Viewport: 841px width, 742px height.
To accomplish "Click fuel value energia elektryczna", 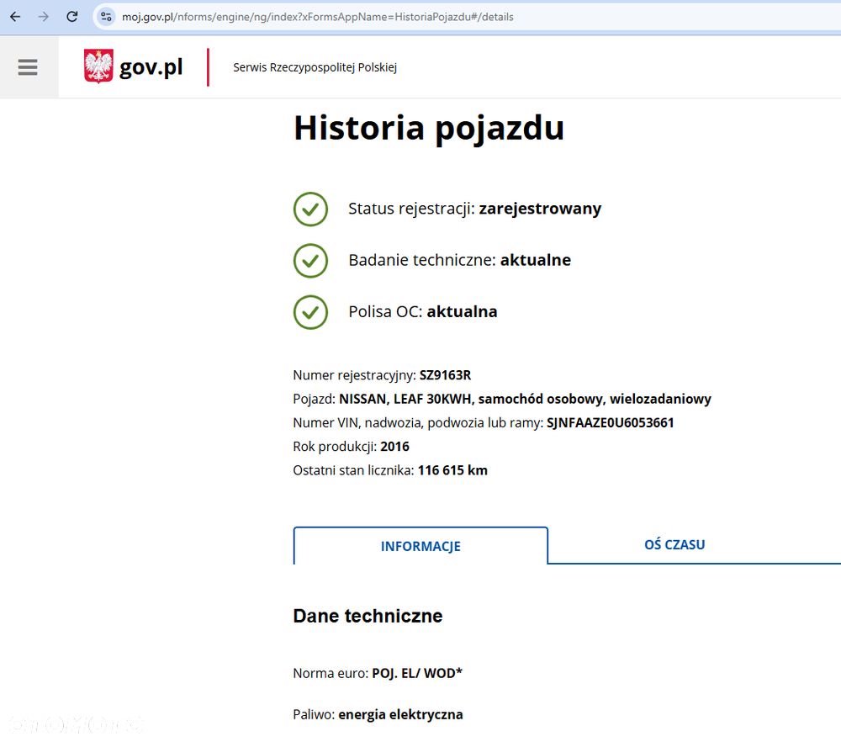I will coord(400,714).
